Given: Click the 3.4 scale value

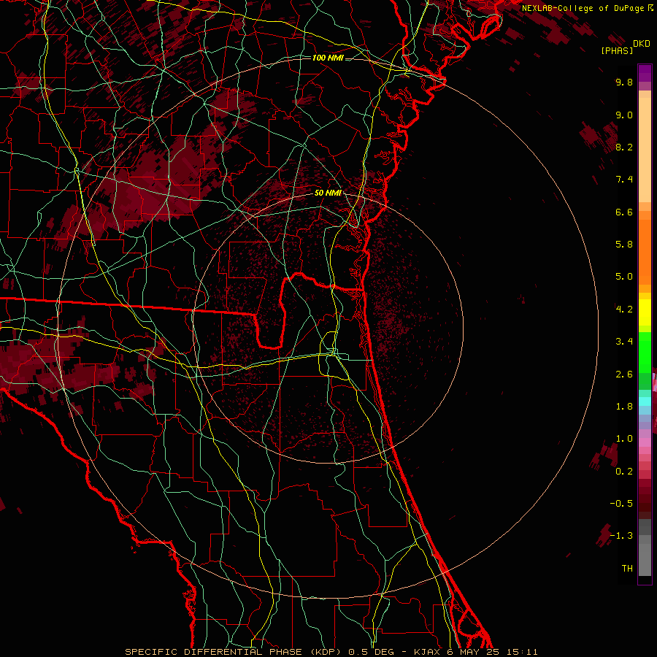Looking at the screenshot, I should 624,342.
